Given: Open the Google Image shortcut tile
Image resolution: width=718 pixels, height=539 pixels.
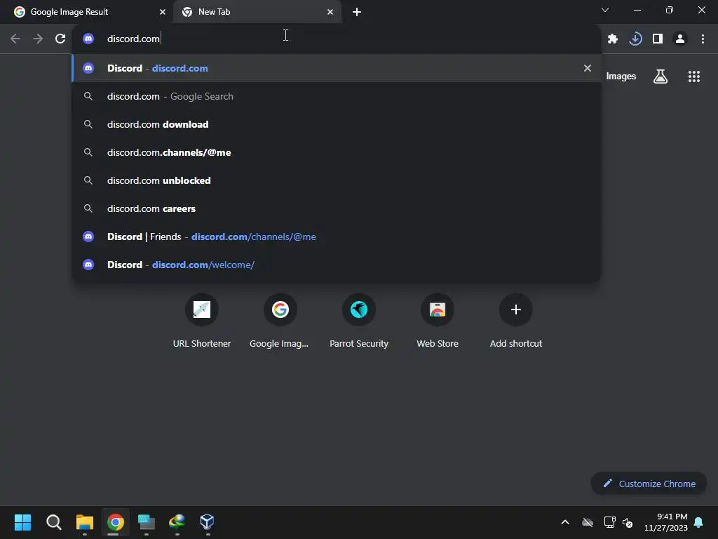Looking at the screenshot, I should click(280, 321).
